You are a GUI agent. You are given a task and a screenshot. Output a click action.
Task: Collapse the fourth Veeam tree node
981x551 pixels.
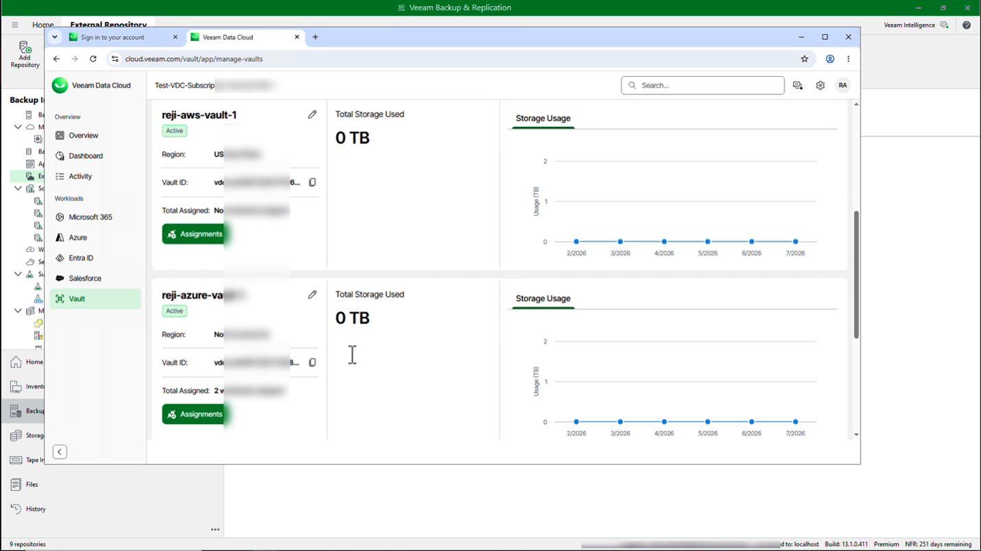pos(18,310)
